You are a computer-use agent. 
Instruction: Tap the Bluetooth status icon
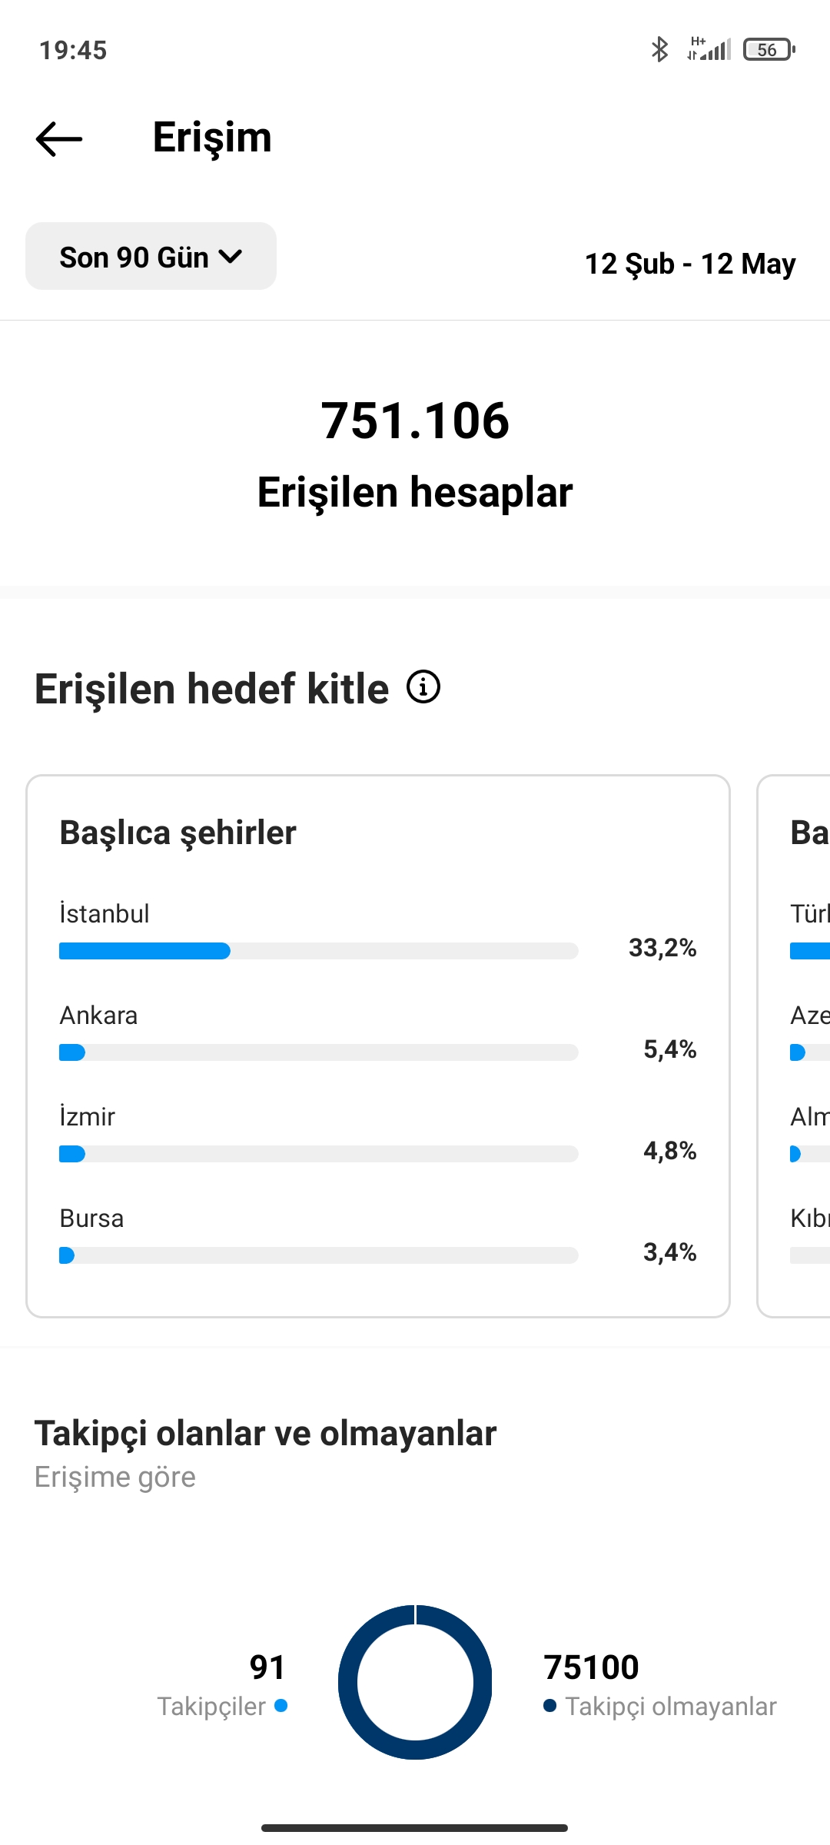click(659, 50)
